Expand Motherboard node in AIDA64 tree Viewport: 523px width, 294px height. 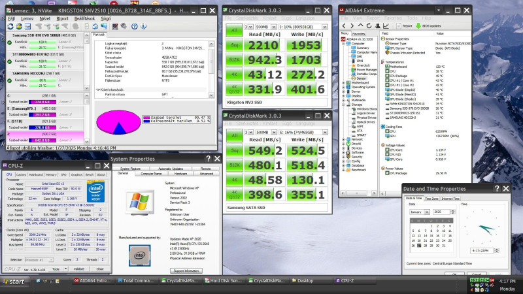343,83
